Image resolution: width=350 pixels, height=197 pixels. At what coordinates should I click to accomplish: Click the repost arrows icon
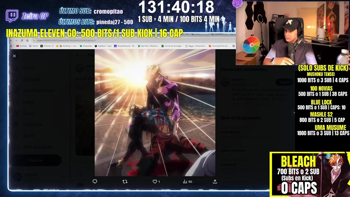(x=125, y=181)
